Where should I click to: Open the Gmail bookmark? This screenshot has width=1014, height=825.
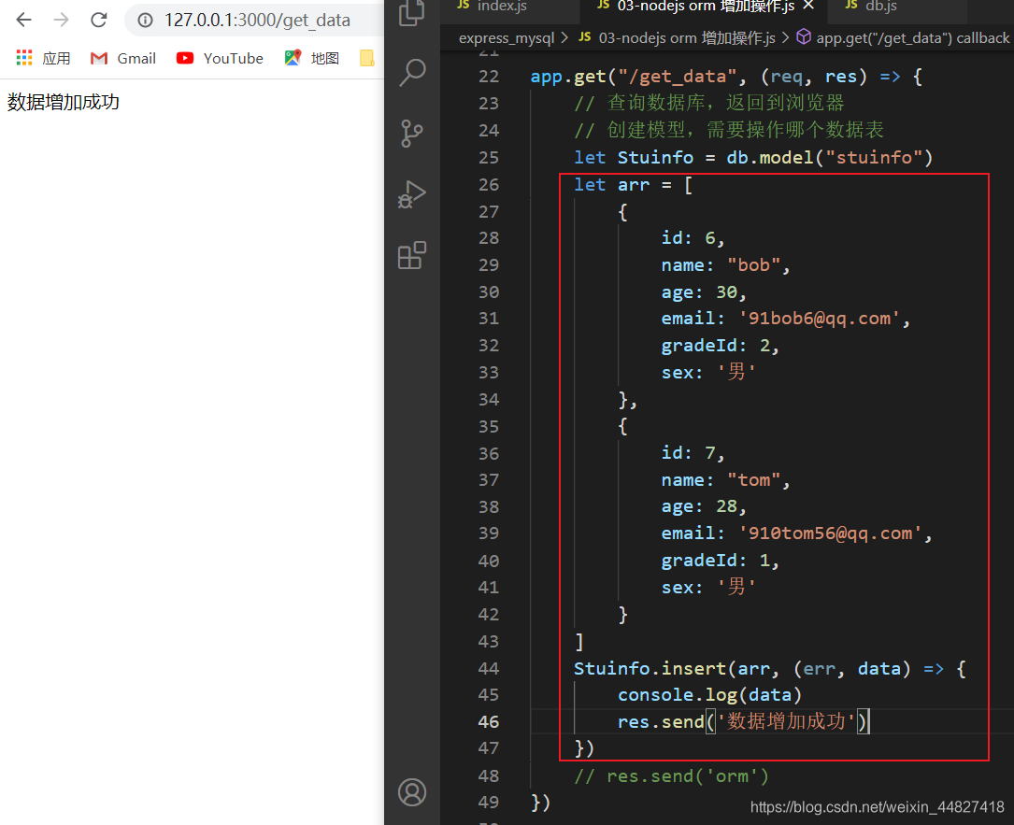[x=122, y=58]
